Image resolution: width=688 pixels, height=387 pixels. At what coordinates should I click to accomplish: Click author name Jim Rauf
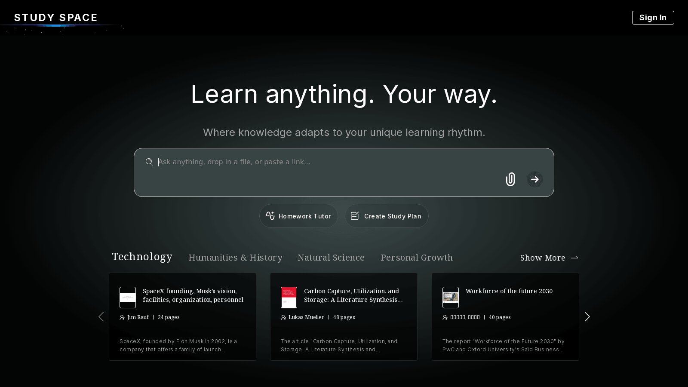click(138, 317)
